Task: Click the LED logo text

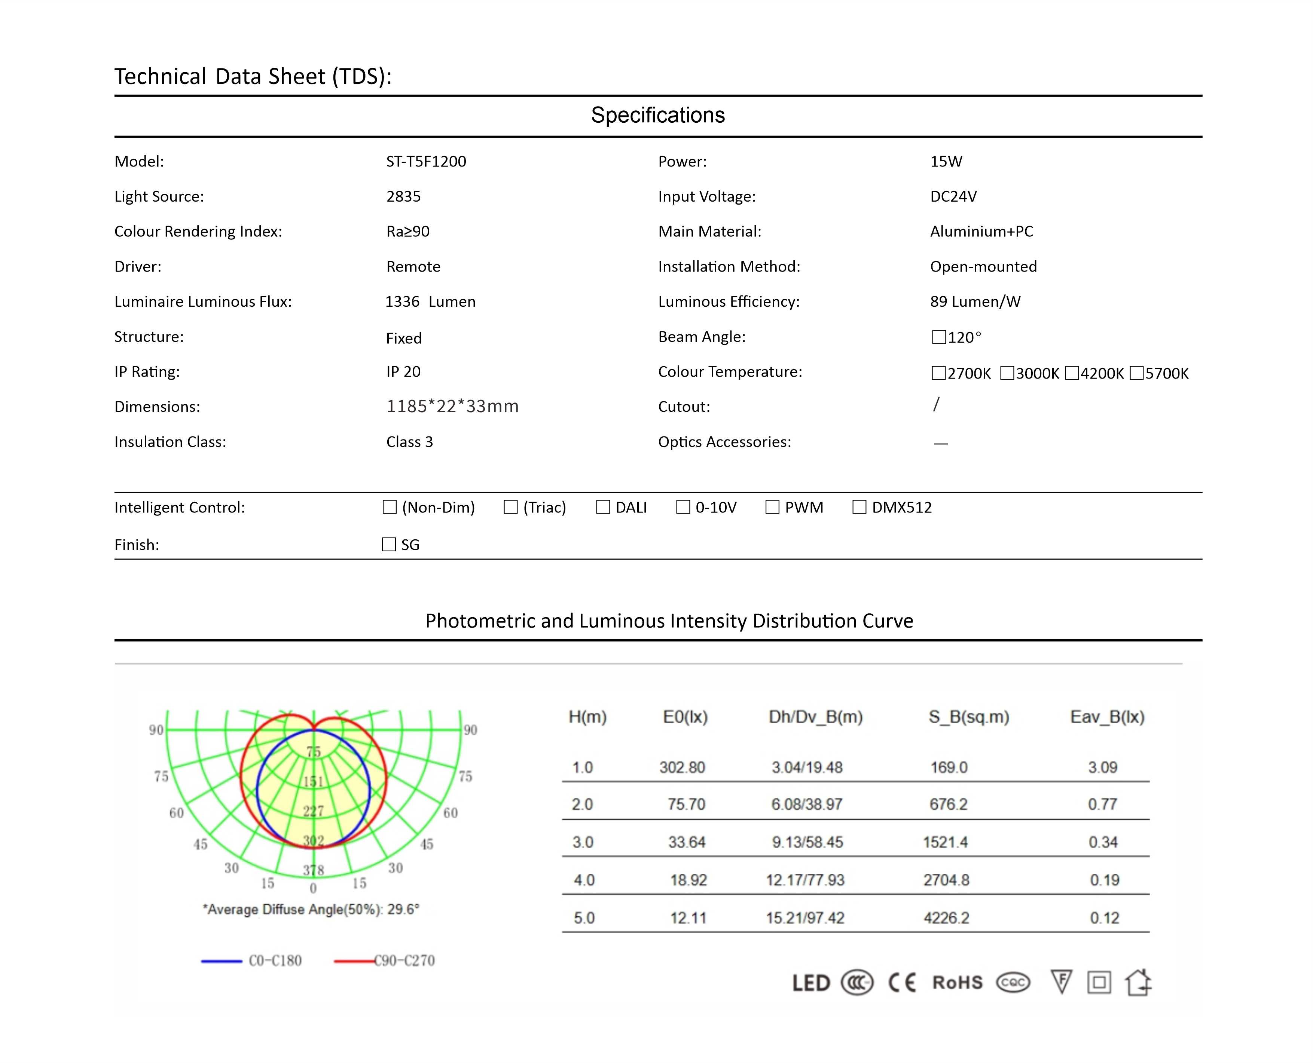Action: 811,983
